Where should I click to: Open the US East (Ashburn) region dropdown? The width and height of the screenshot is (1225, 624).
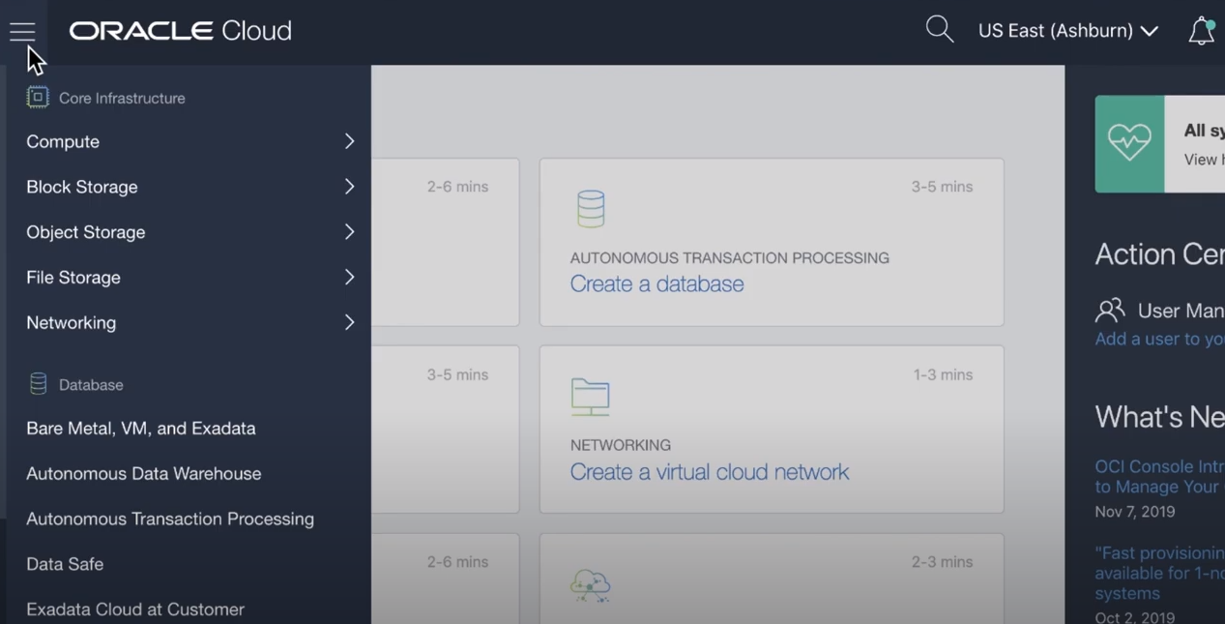1067,30
